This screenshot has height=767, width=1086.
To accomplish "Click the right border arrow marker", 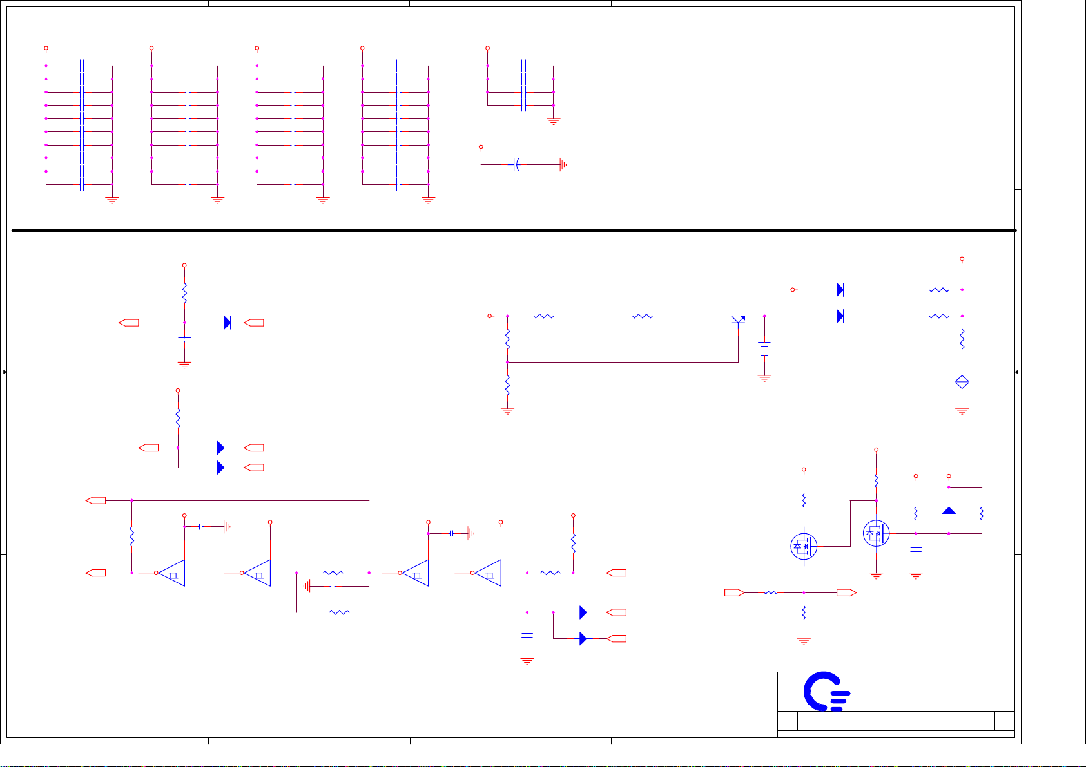I will 1017,372.
